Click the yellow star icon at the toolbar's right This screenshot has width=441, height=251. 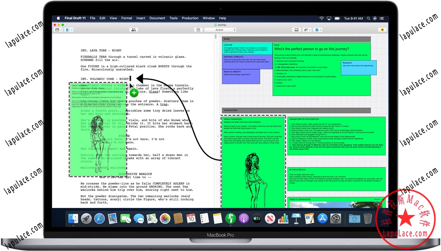[x=382, y=29]
